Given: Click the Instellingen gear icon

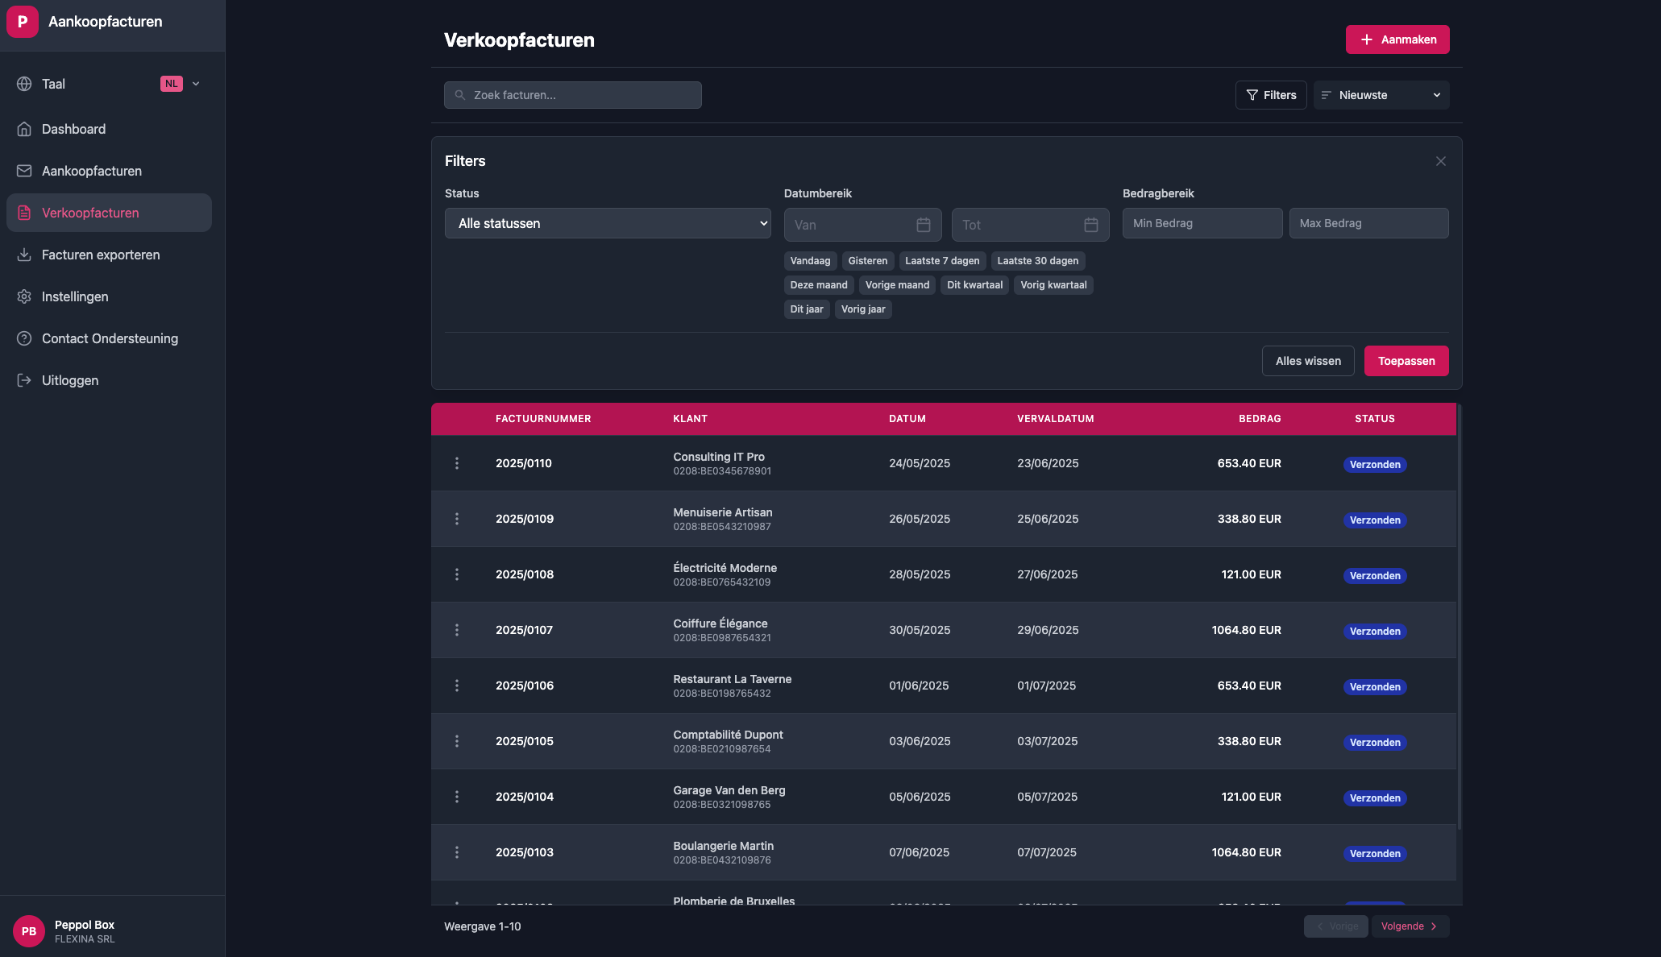Looking at the screenshot, I should pos(24,296).
